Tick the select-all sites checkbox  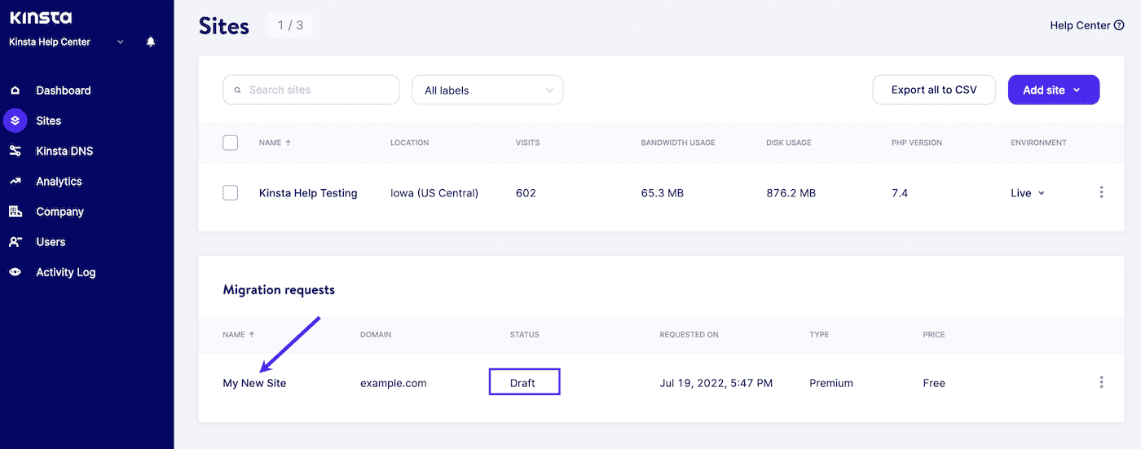click(x=231, y=143)
